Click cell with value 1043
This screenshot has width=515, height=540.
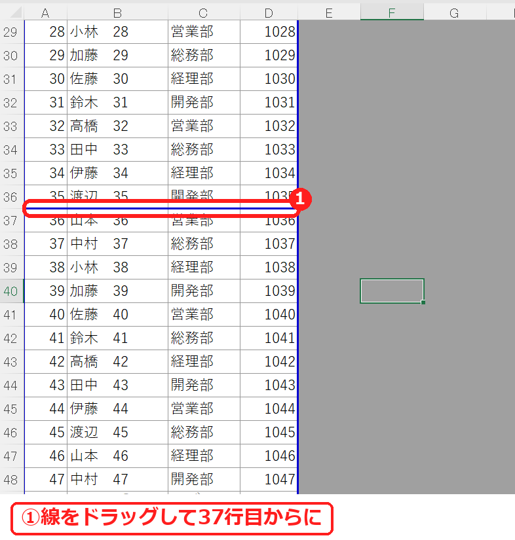[x=269, y=385]
